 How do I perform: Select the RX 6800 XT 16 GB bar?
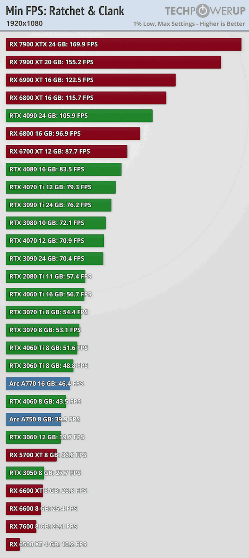pos(86,98)
